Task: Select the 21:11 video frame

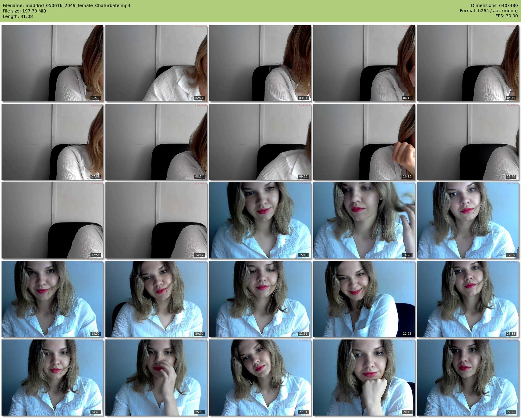Action: pyautogui.click(x=260, y=299)
